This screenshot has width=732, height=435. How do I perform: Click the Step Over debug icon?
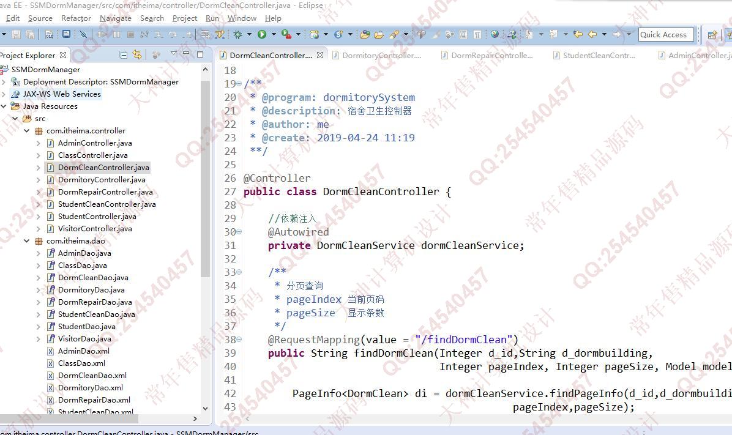click(x=172, y=34)
